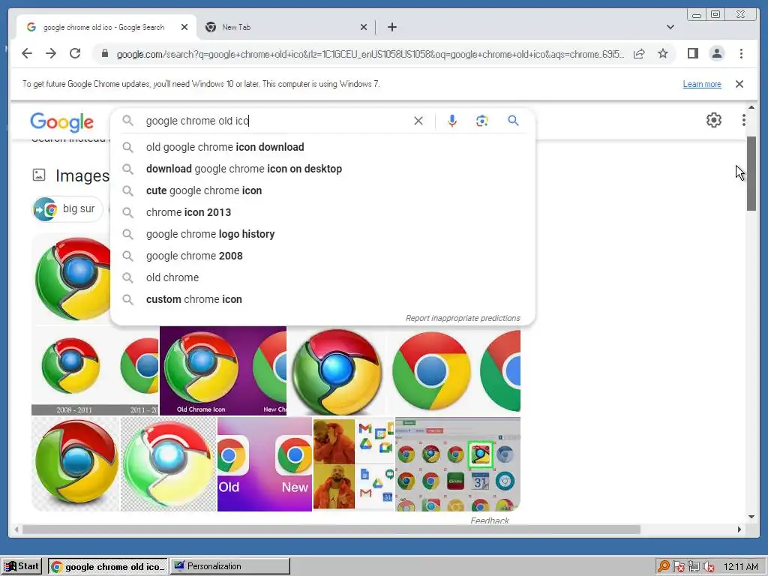Screen dimensions: 768x576
Task: Click the browser forward arrow
Action: click(51, 53)
